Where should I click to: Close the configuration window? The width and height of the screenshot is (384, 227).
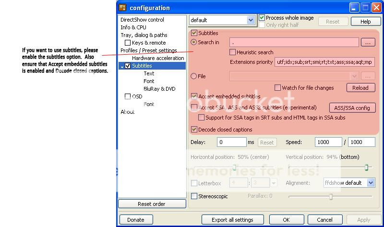[x=376, y=8]
